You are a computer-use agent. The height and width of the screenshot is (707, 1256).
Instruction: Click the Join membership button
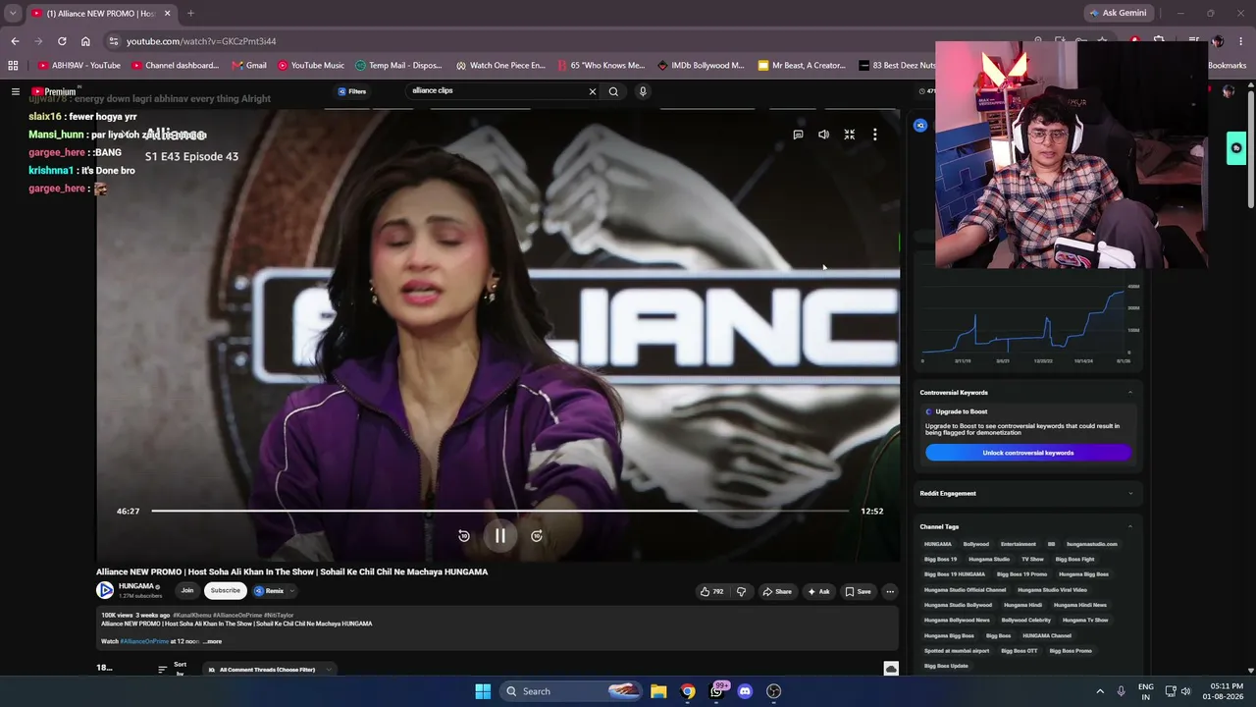click(x=187, y=590)
